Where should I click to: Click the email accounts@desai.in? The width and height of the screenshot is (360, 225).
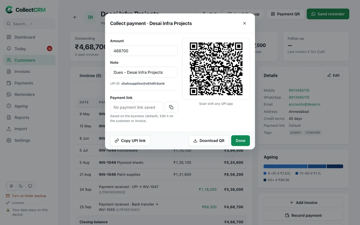[x=304, y=104]
